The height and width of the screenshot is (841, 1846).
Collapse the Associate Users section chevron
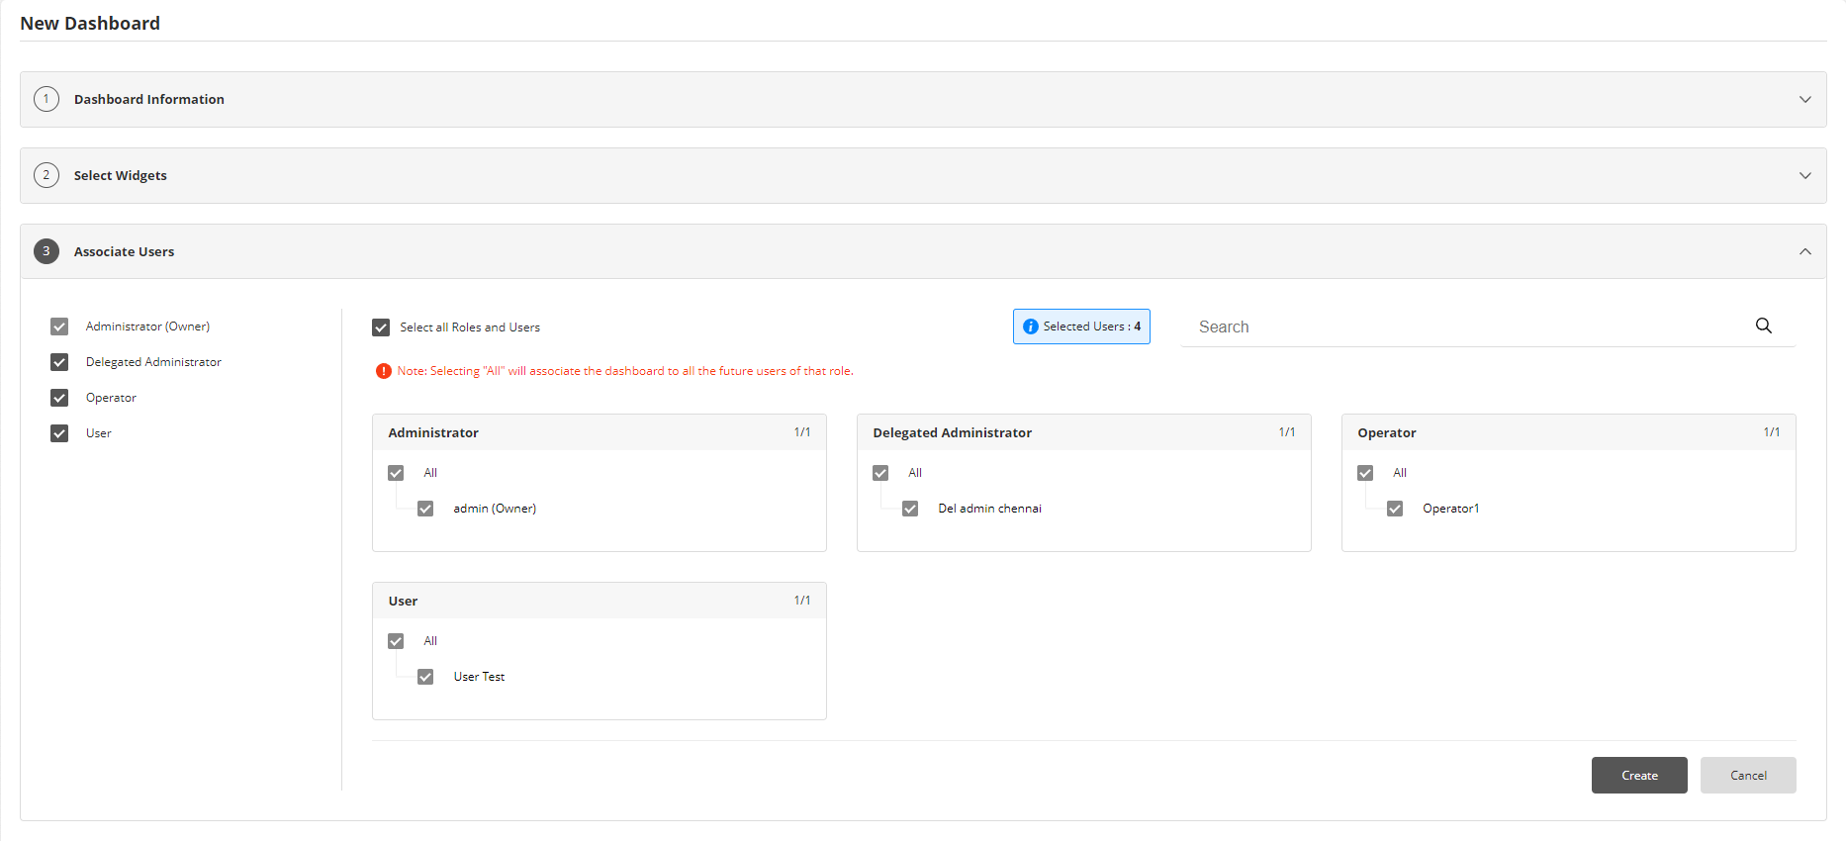1804,251
